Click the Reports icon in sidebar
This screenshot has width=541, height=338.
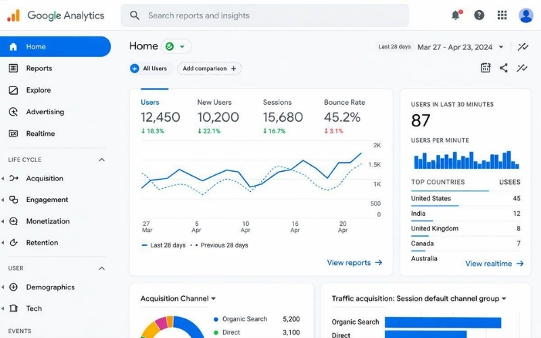point(13,68)
